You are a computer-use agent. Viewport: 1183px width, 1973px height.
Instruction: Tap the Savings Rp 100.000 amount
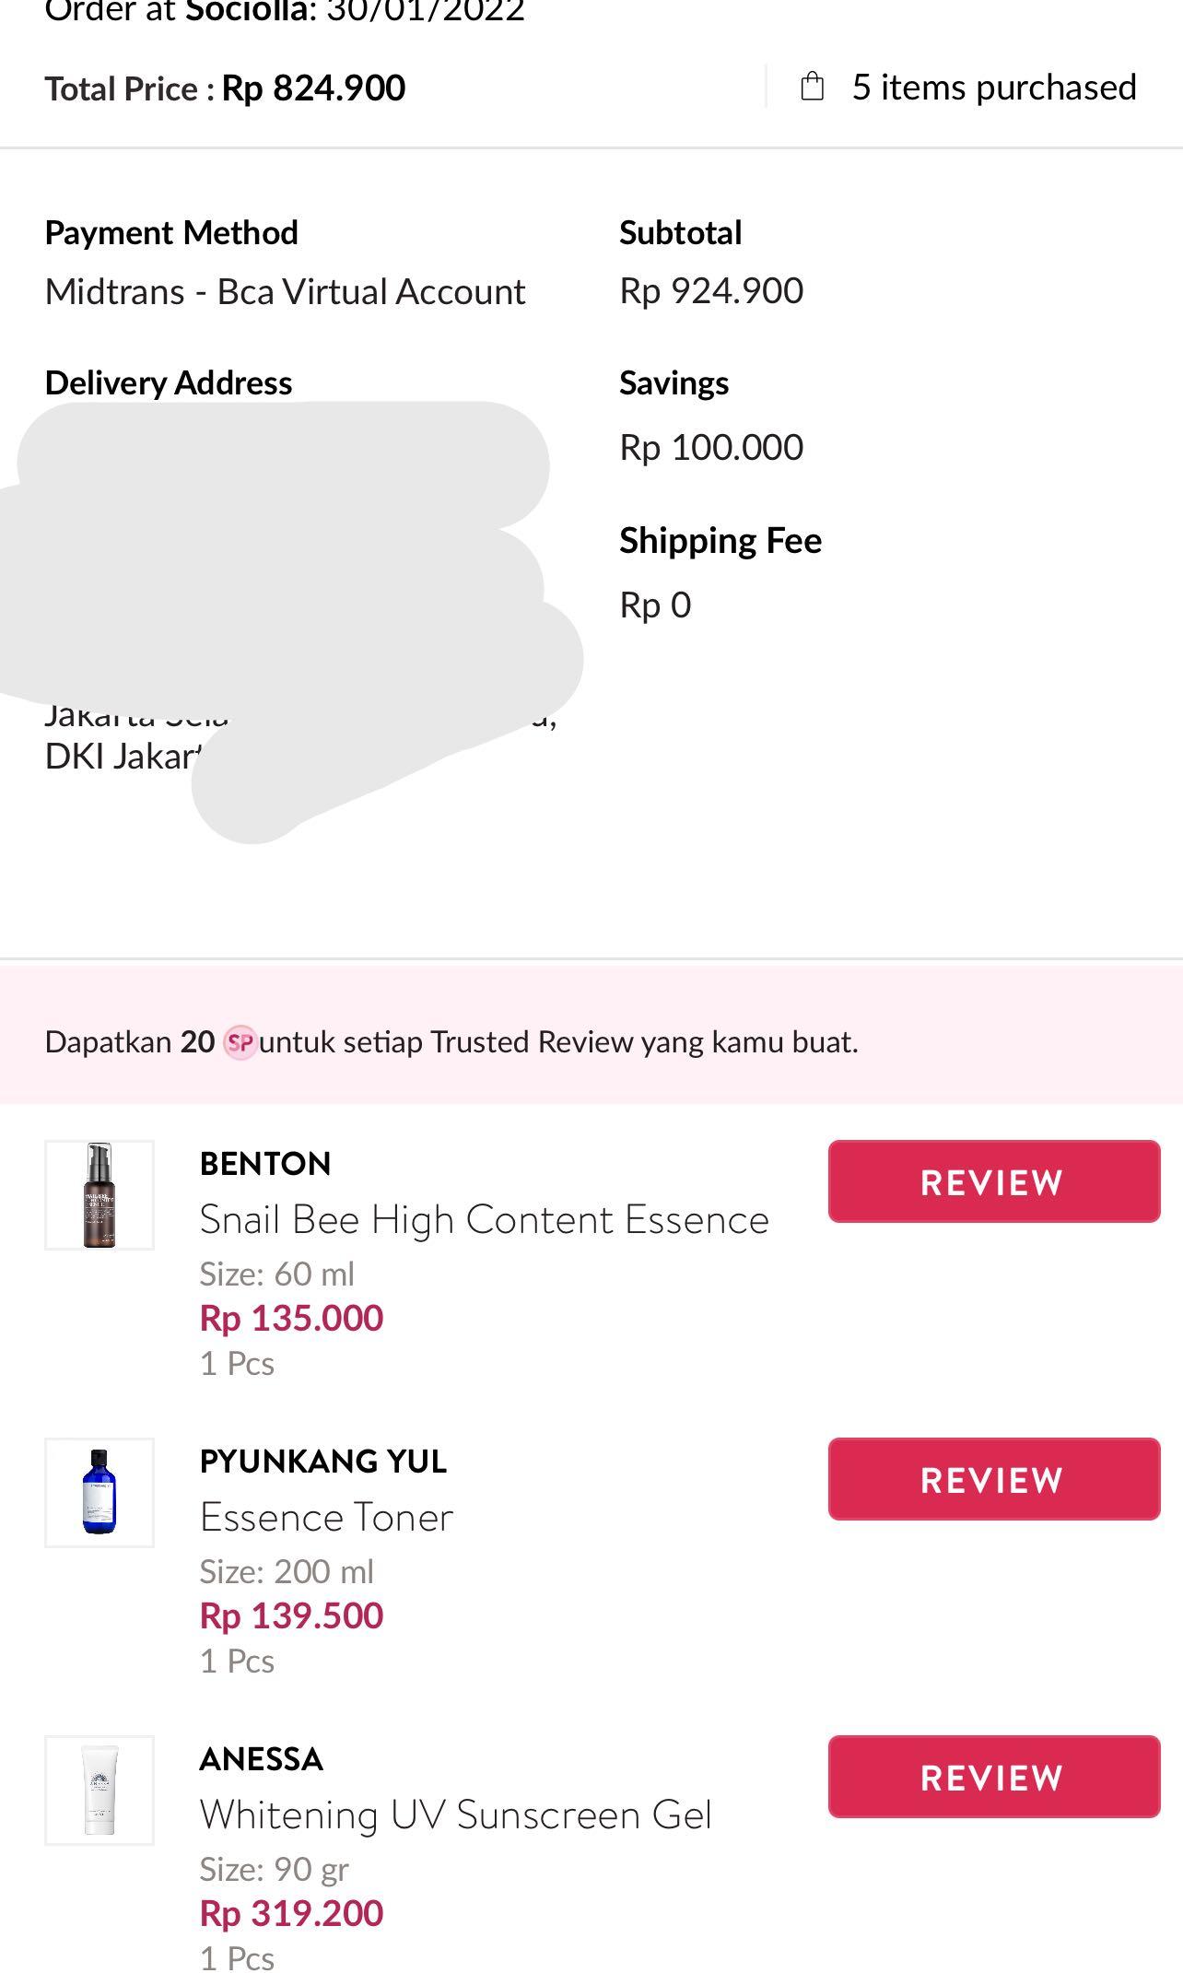[711, 448]
